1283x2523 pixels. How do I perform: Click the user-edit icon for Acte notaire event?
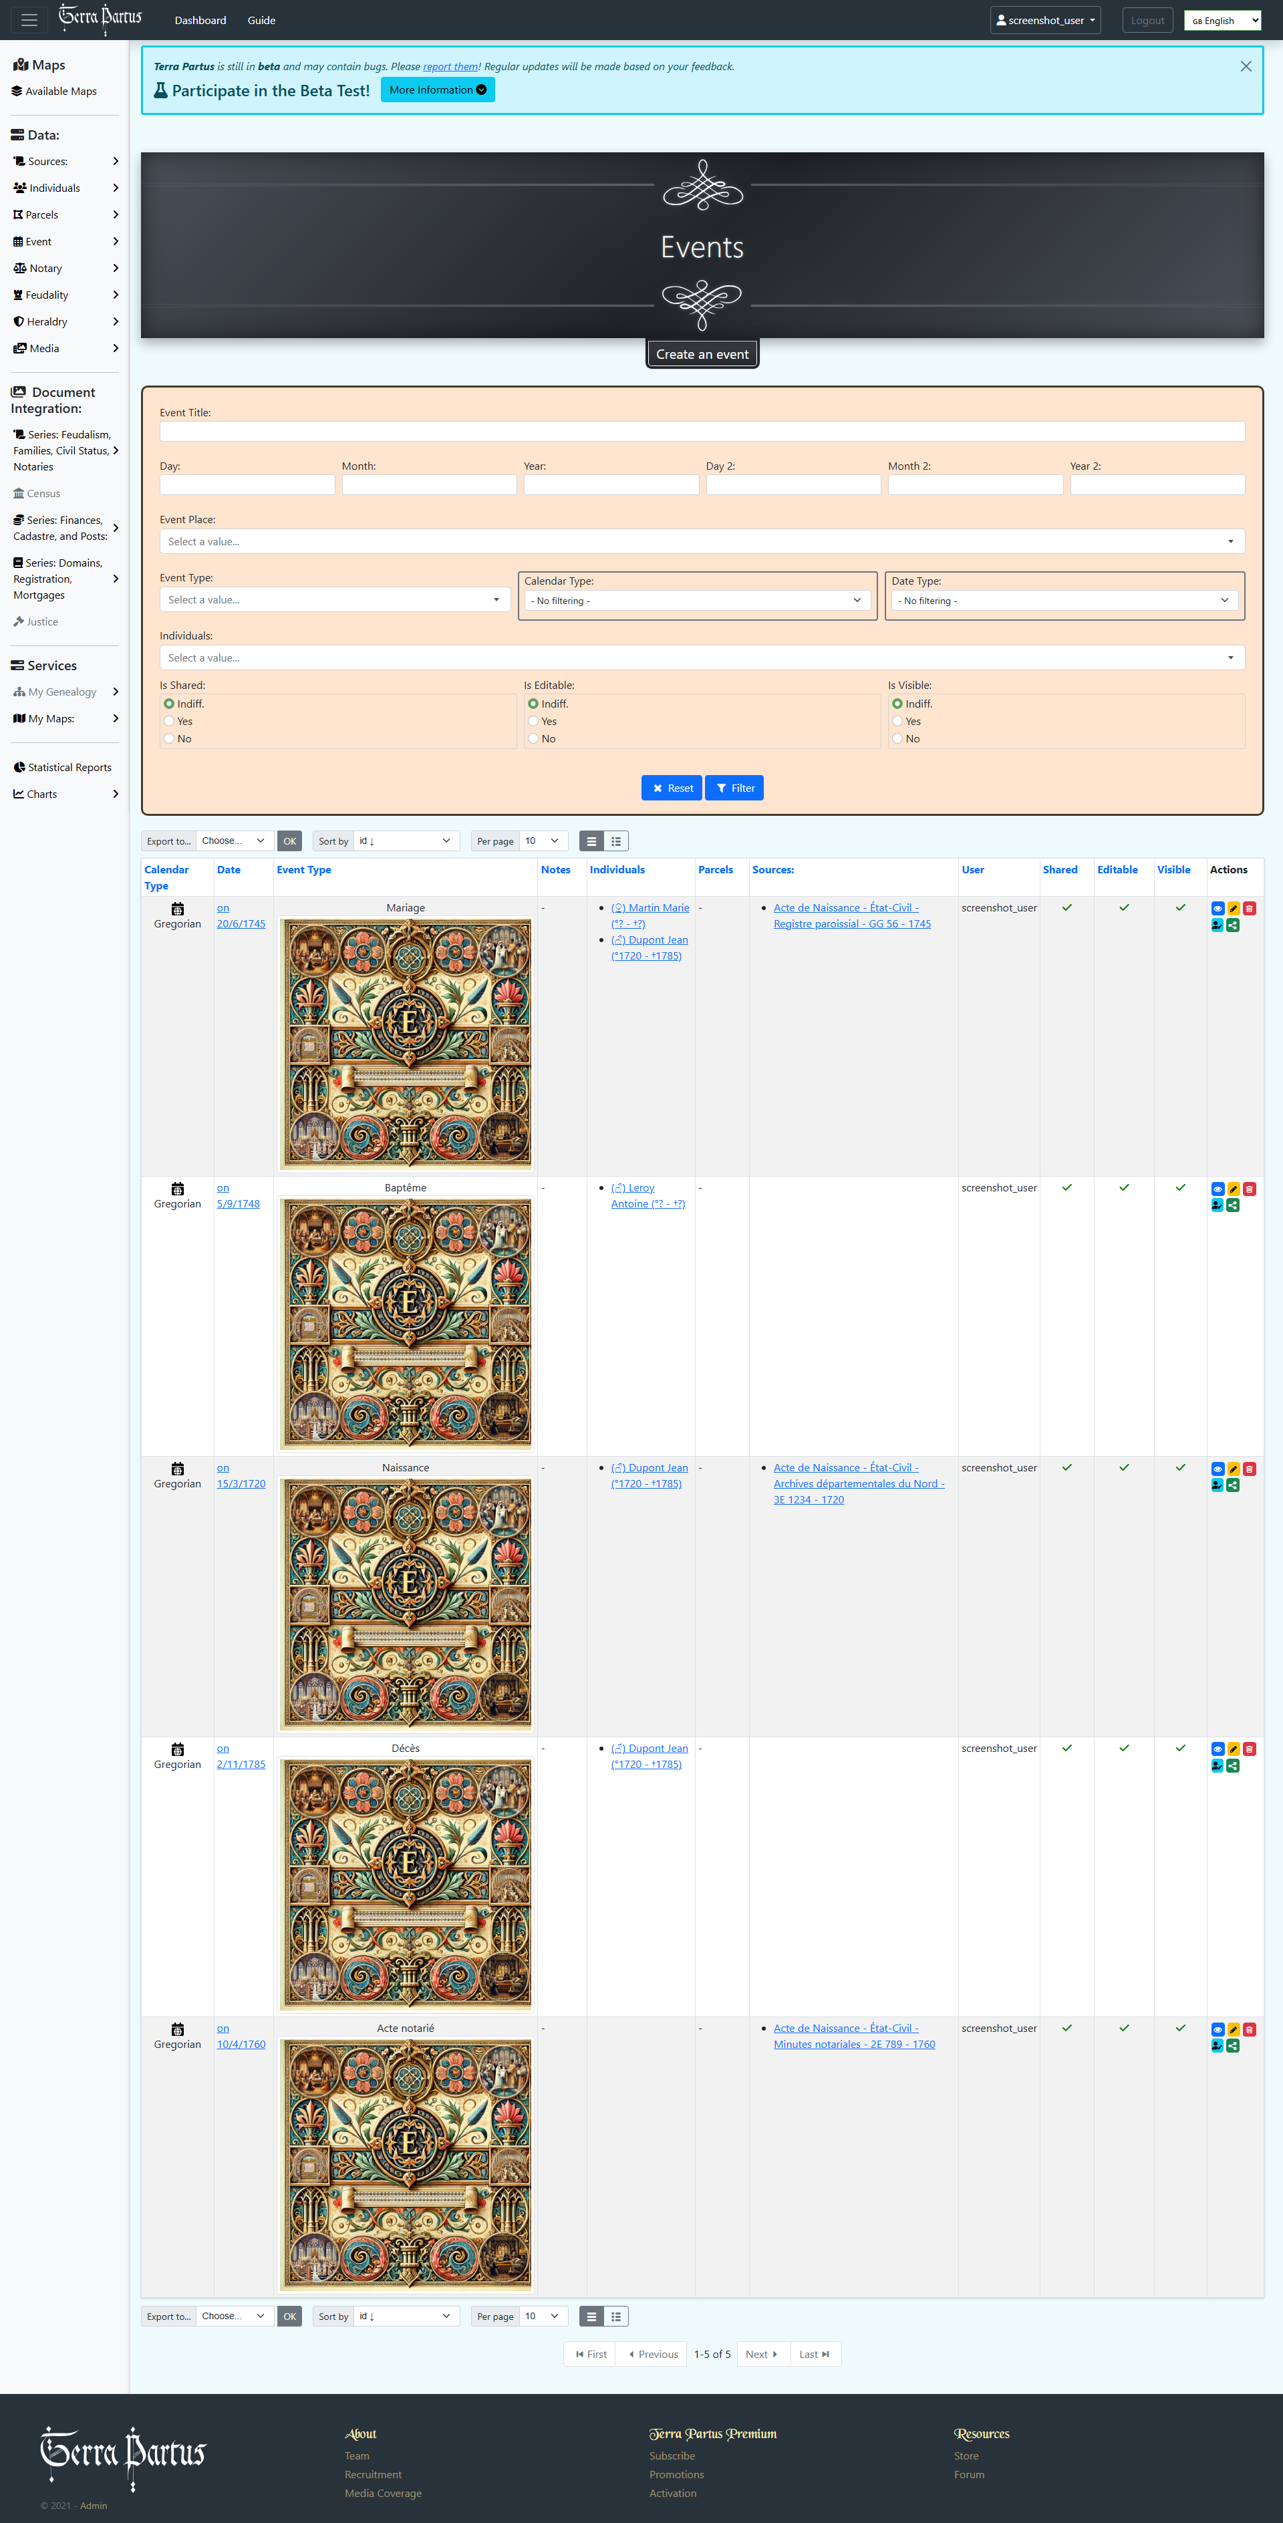click(x=1218, y=2046)
